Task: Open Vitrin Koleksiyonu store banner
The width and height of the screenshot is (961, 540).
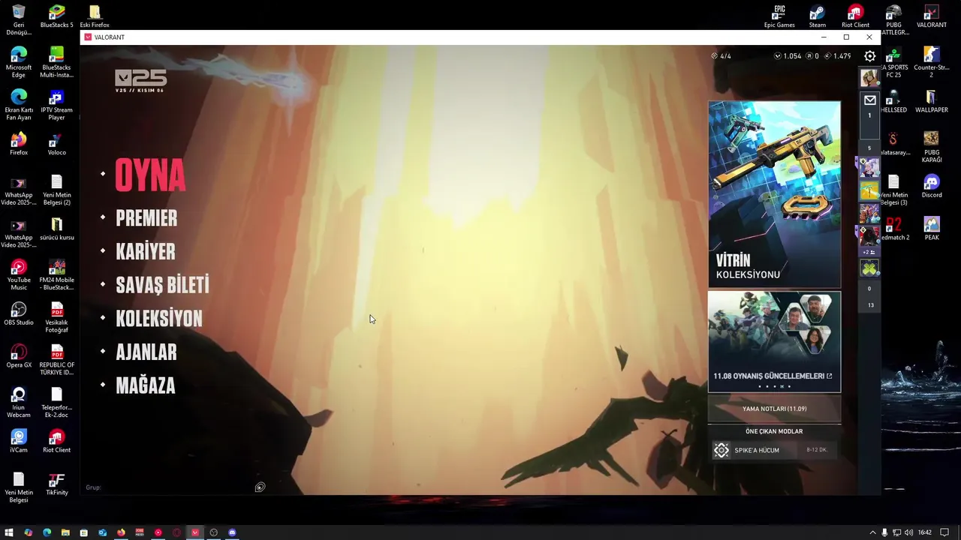Action: [x=774, y=194]
